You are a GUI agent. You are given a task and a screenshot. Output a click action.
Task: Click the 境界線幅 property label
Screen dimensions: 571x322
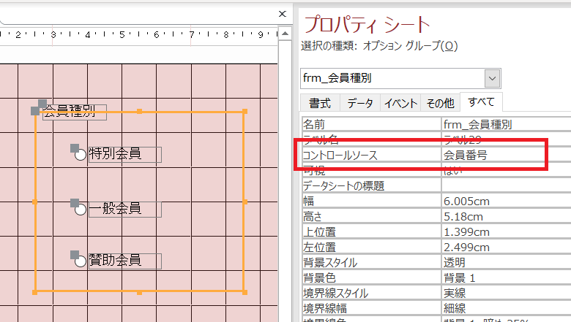(x=325, y=308)
